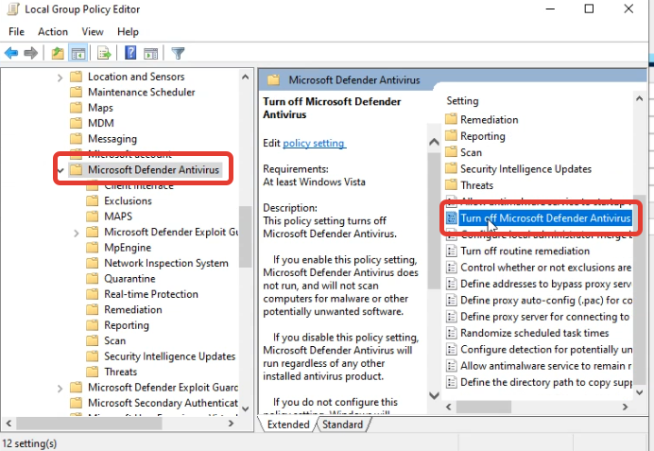Select Reporting folder in the tree
The height and width of the screenshot is (451, 654).
pyautogui.click(x=127, y=325)
